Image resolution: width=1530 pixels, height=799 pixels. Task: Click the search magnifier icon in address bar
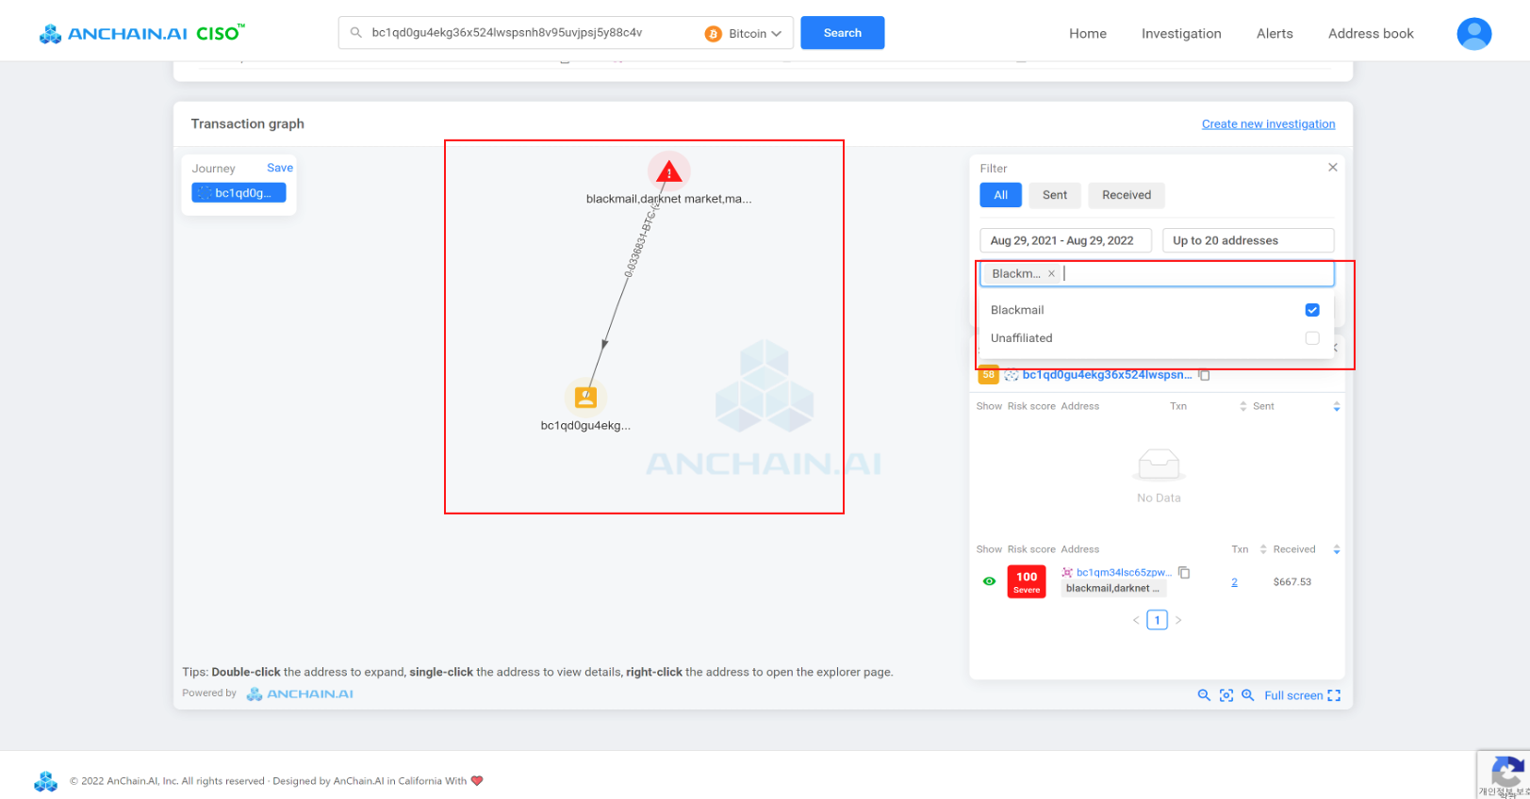coord(355,33)
